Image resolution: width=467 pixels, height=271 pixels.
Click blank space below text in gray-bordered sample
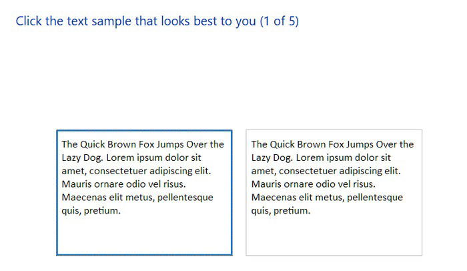coord(334,236)
